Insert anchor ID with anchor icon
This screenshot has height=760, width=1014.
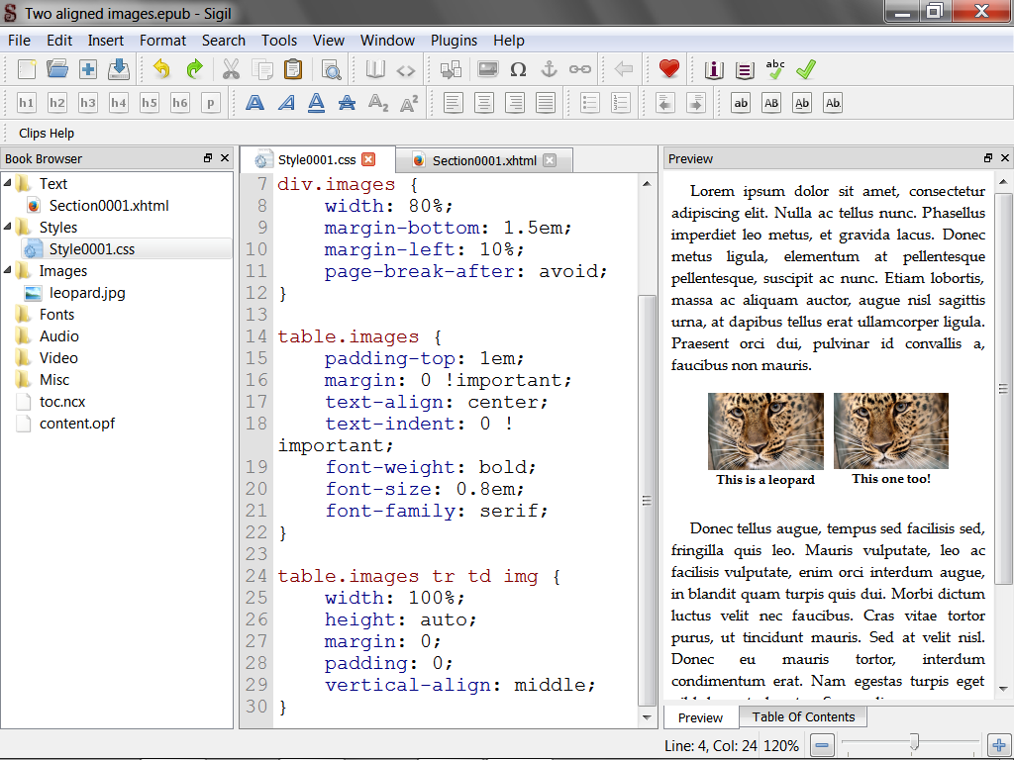(x=549, y=69)
